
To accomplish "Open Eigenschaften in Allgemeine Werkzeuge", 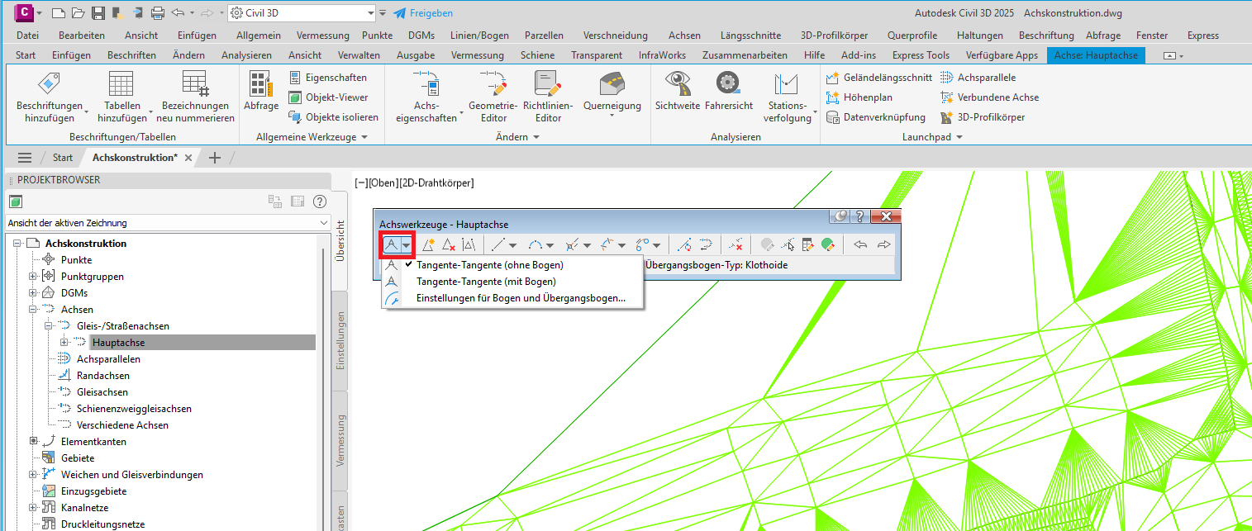I will click(x=328, y=78).
